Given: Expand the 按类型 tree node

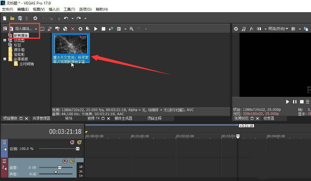Looking at the screenshot, I should click(5, 40).
